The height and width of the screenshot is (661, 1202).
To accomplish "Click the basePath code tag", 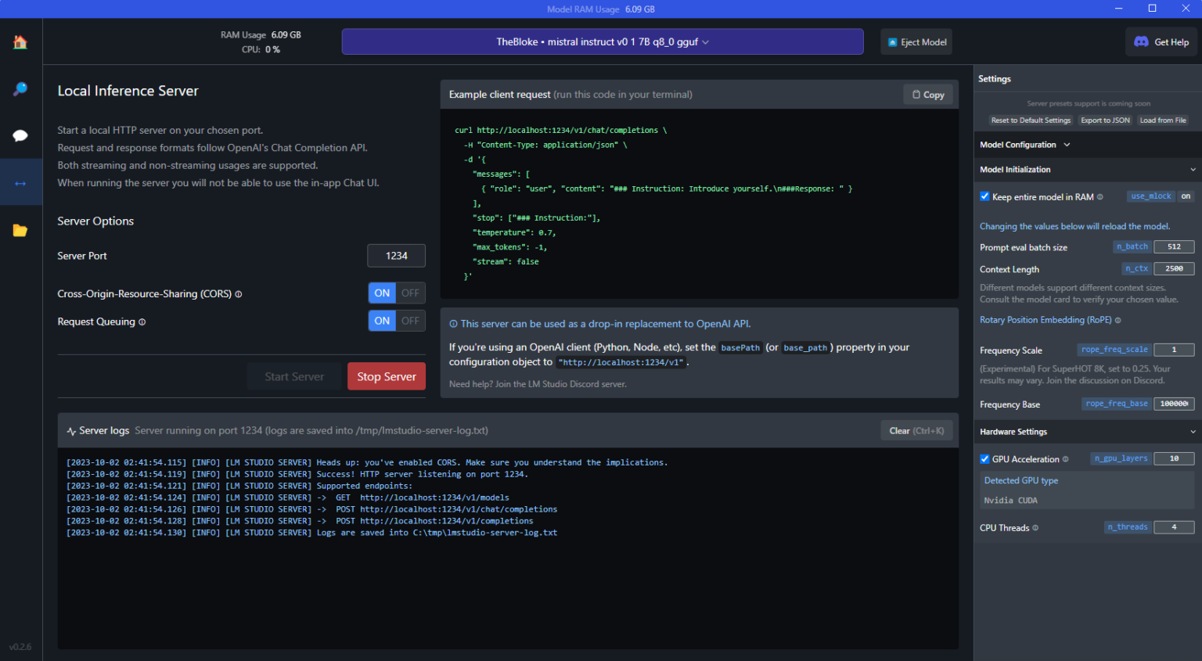I will [x=740, y=348].
